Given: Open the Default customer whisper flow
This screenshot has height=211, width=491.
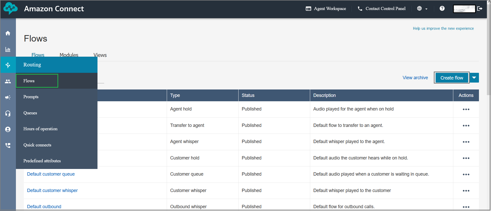Looking at the screenshot, I should click(x=52, y=190).
